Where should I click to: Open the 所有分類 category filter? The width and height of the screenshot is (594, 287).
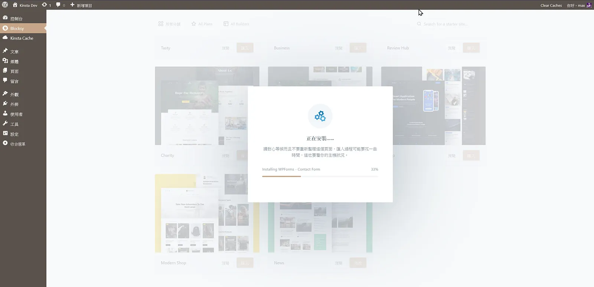tap(169, 24)
